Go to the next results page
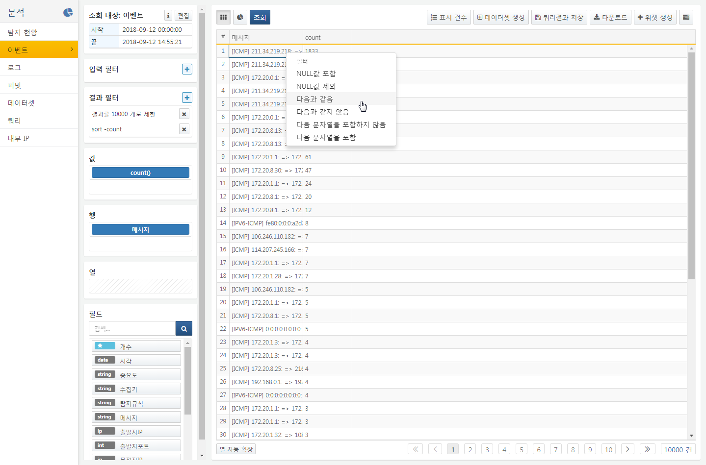The height and width of the screenshot is (465, 706). coord(628,449)
